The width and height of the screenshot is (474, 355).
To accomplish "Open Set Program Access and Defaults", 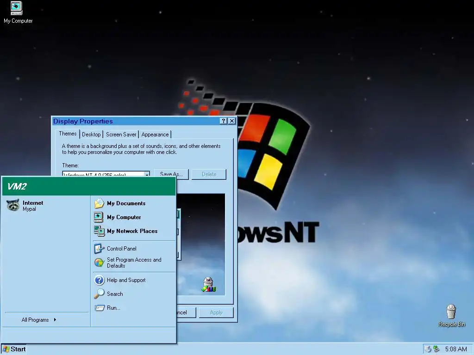I will pos(128,263).
